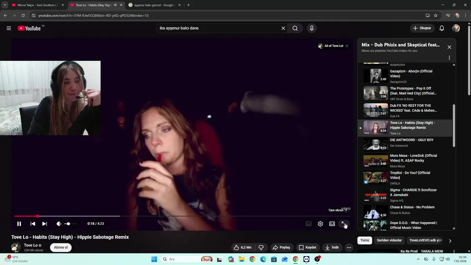Open the All of Tove Lo card

(331, 46)
